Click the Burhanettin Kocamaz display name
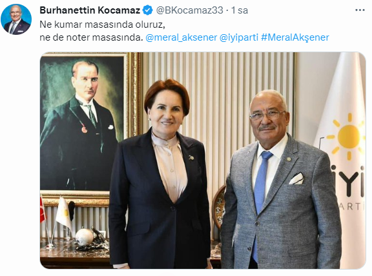The height and width of the screenshot is (276, 372). pyautogui.click(x=90, y=10)
